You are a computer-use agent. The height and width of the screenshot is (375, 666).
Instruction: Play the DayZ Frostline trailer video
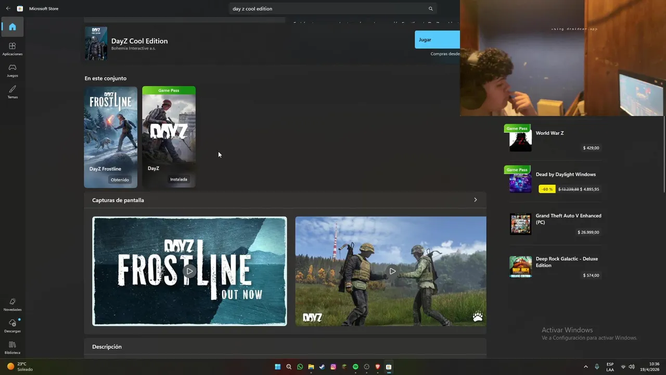click(189, 271)
